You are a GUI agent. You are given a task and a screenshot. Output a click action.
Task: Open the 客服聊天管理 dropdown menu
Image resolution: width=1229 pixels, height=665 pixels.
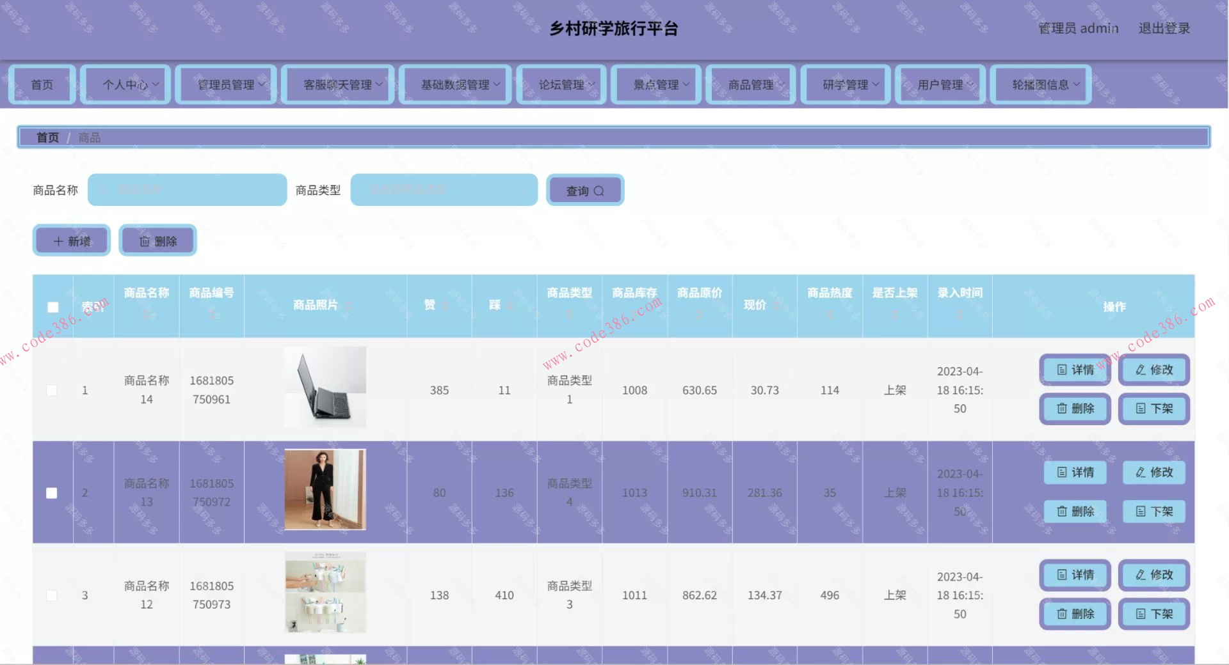338,84
